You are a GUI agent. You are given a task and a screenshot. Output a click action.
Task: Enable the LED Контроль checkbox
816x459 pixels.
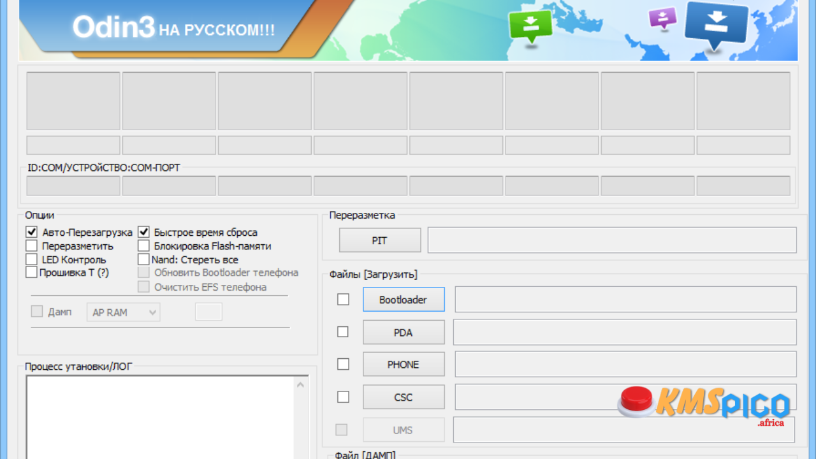(31, 259)
